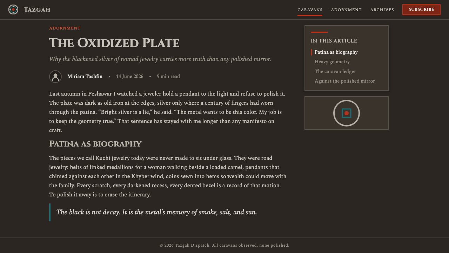Click The Oxidized Plate headline
This screenshot has height=253, width=449.
click(x=114, y=43)
